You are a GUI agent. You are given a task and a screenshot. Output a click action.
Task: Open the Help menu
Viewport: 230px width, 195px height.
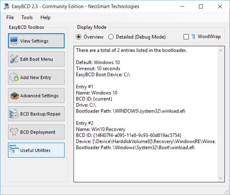pos(45,17)
